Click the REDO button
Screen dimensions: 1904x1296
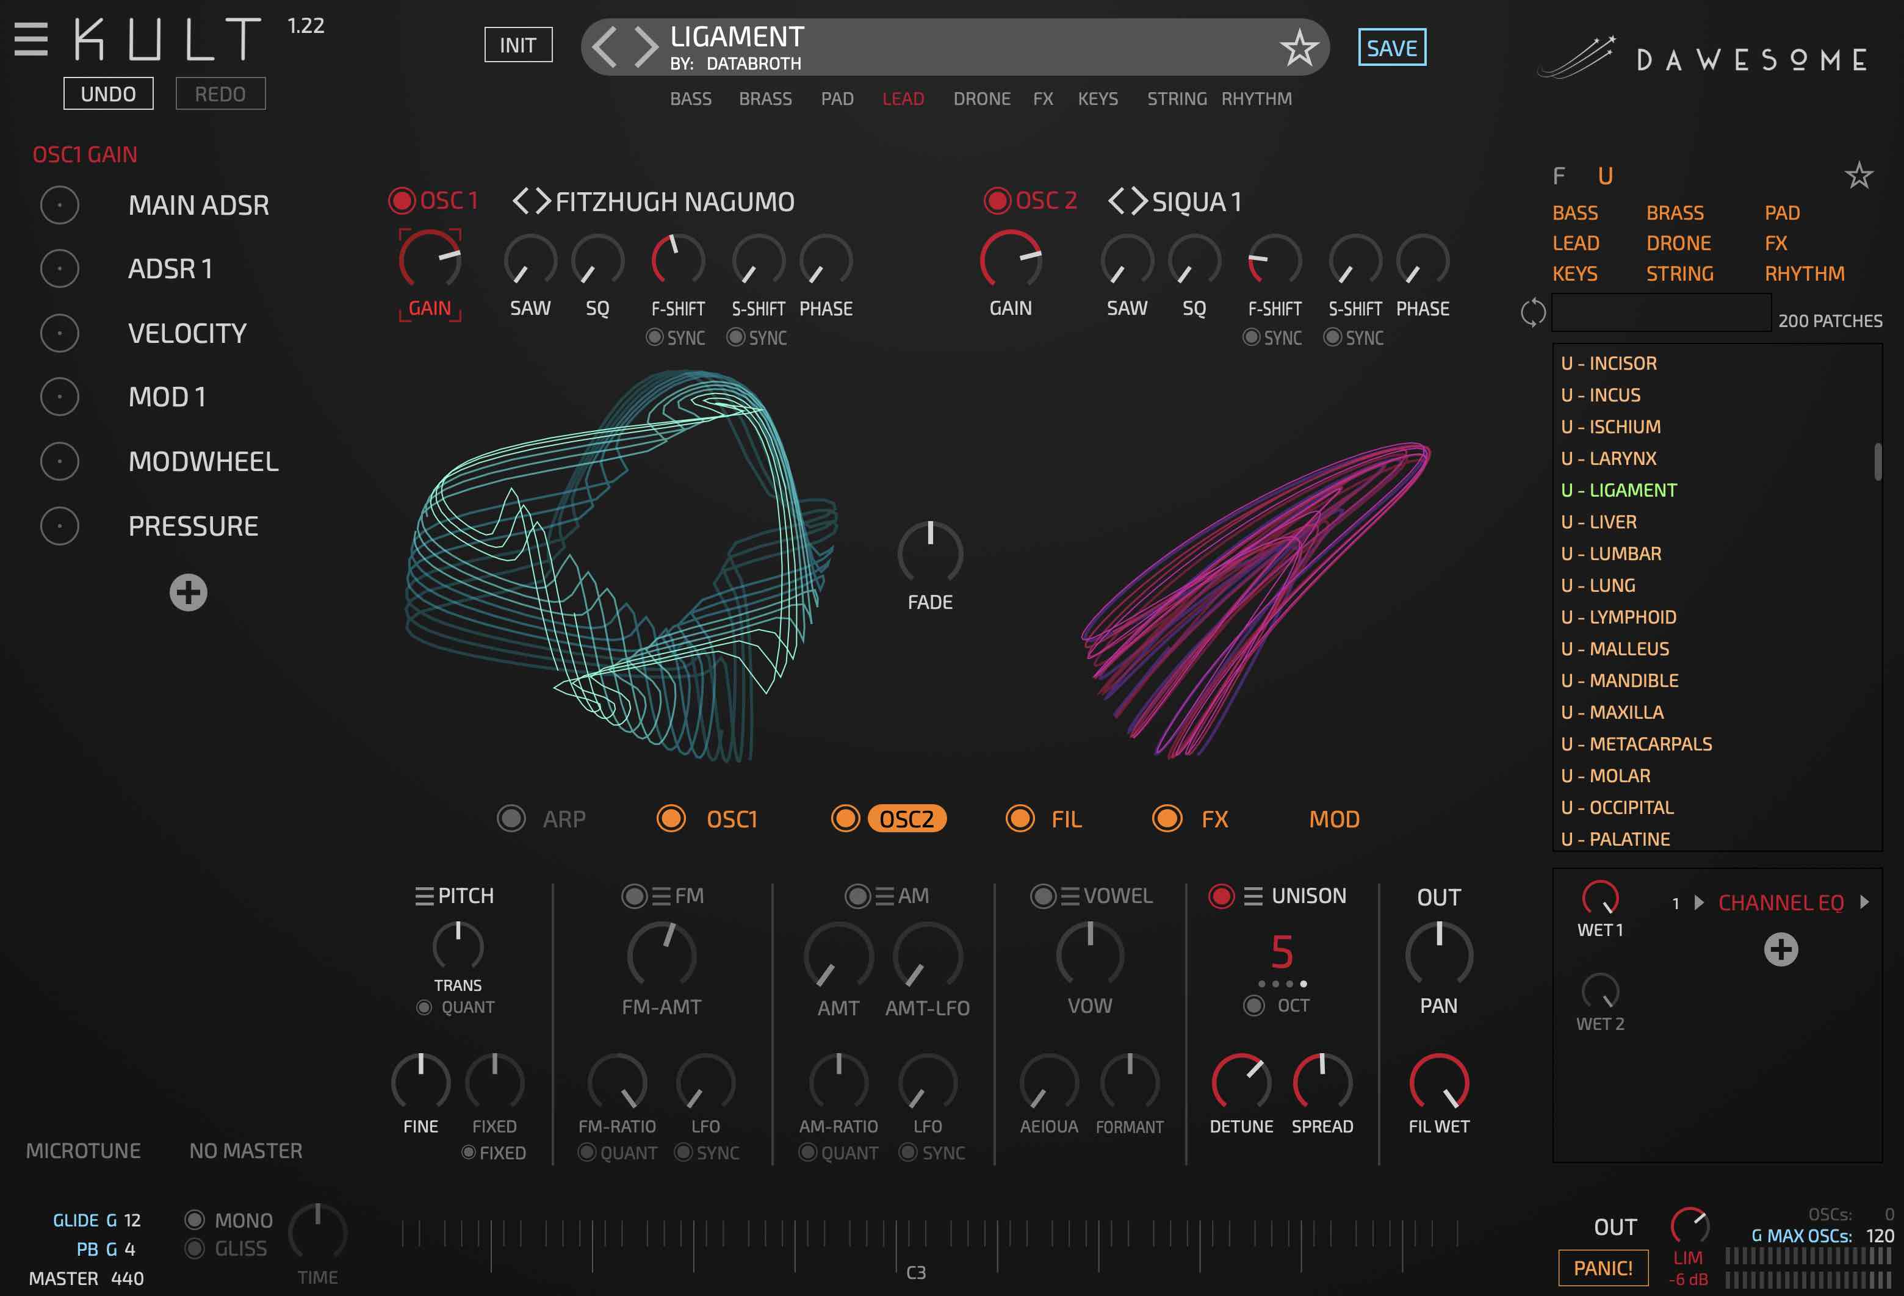point(220,93)
